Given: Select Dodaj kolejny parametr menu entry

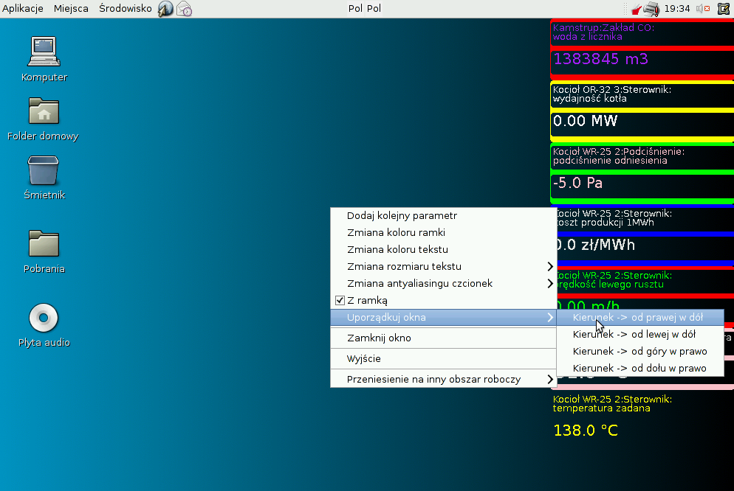Looking at the screenshot, I should pyautogui.click(x=443, y=216).
